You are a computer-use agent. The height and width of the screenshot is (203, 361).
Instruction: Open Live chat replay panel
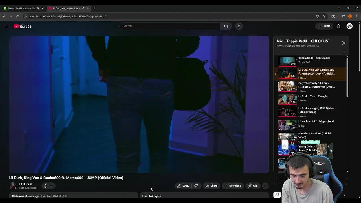click(204, 196)
